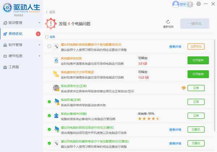Click the red warning gear icon
217x152 pixels.
pos(51,23)
